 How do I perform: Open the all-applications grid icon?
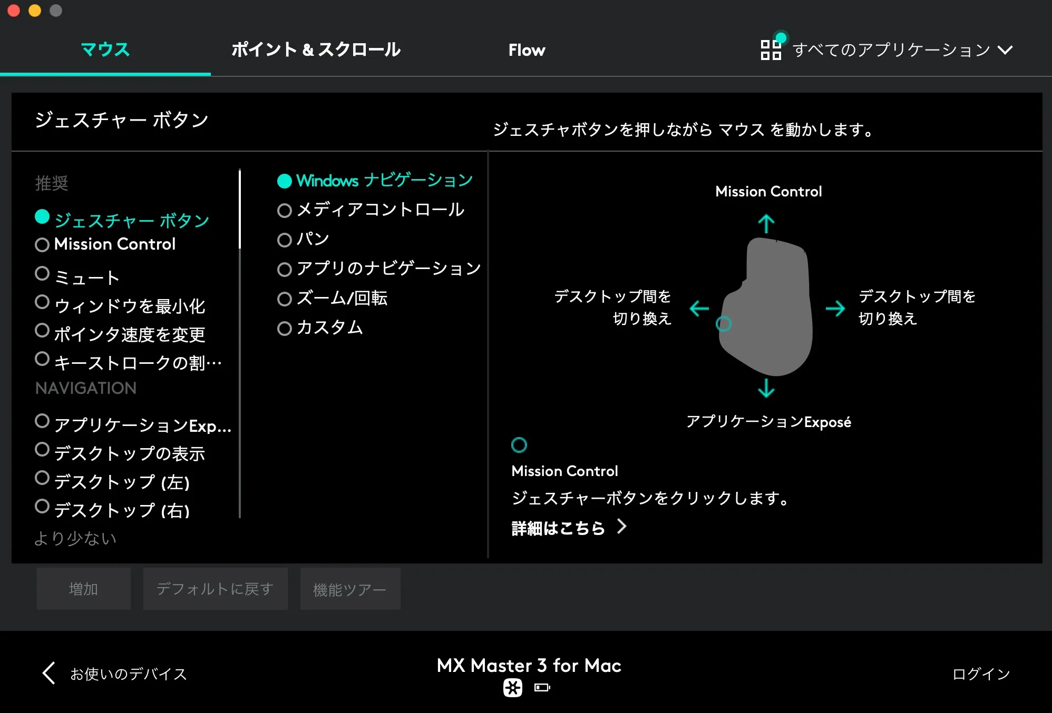coord(771,50)
